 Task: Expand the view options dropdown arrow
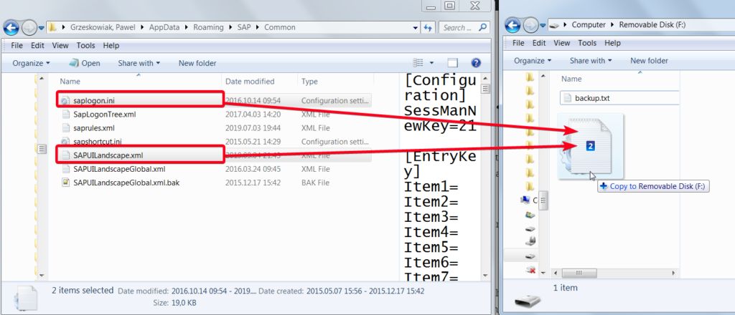pos(431,62)
